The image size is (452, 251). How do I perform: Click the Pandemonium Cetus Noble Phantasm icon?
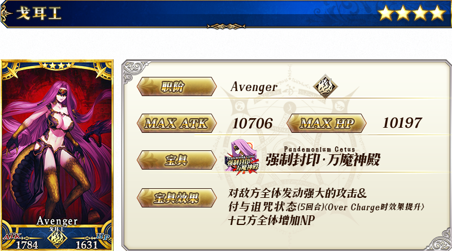pos(242,157)
